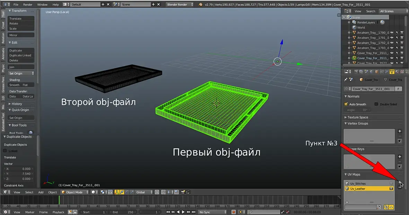This screenshot has height=215, width=409.
Task: Open the Modifiers wrench properties tab
Action: (x=387, y=72)
